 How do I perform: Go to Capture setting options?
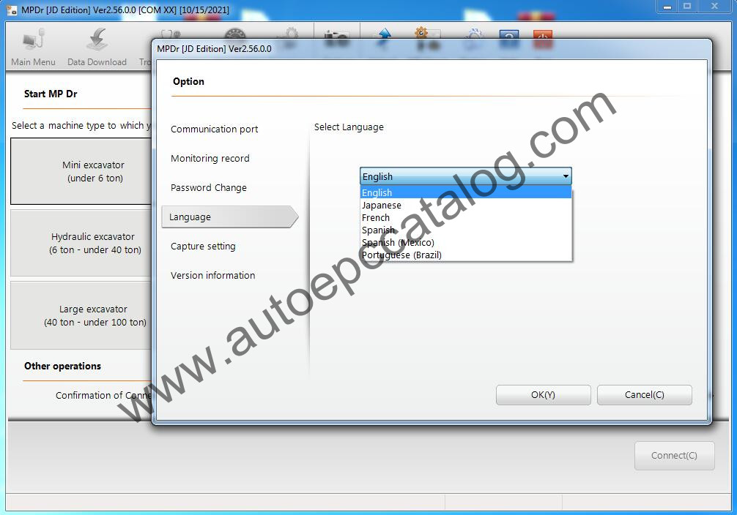pyautogui.click(x=203, y=246)
